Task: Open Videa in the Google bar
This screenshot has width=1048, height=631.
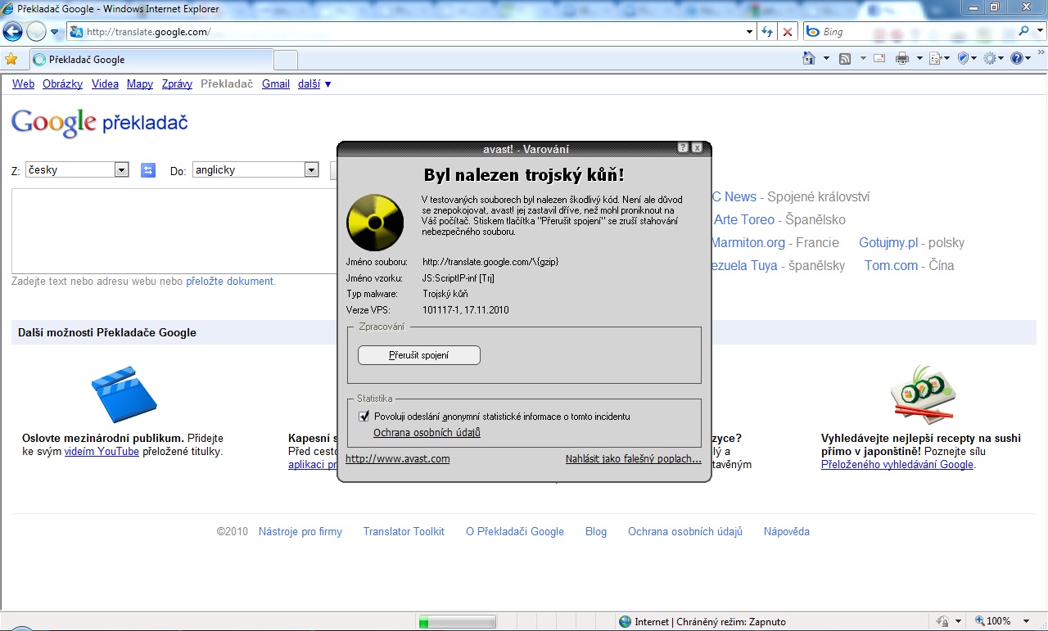Action: tap(105, 83)
